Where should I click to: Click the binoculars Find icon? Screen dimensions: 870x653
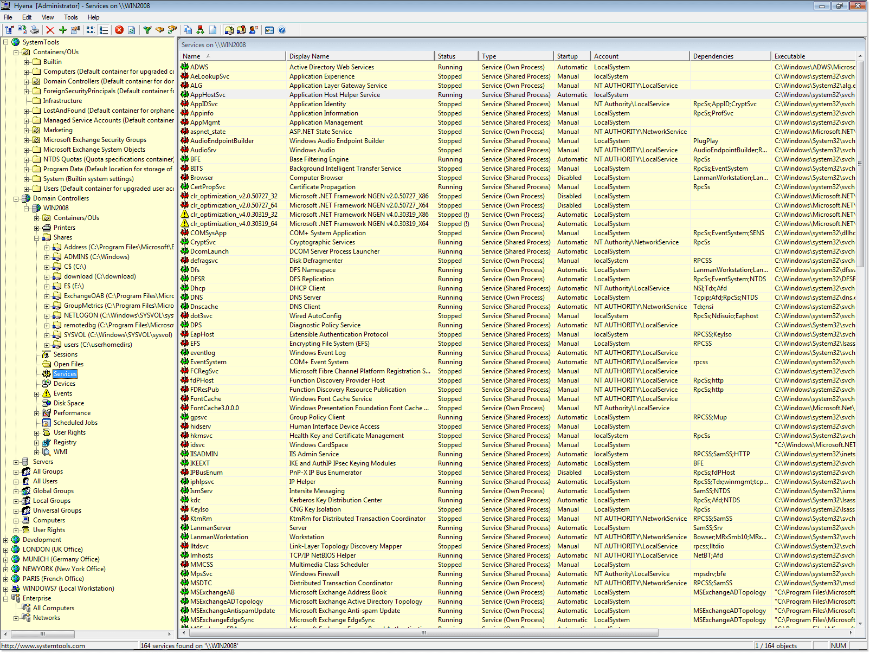click(160, 30)
